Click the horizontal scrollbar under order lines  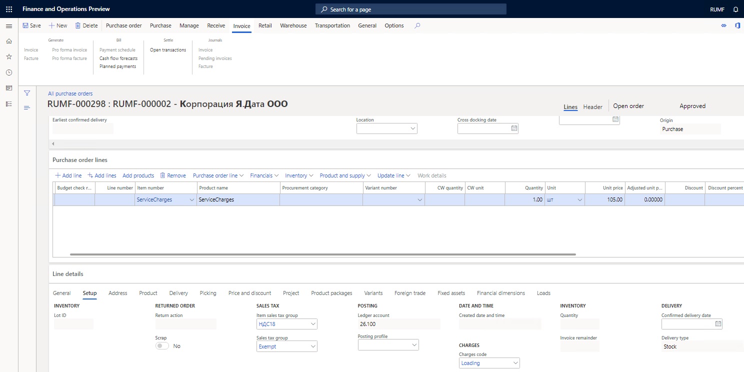pos(323,254)
